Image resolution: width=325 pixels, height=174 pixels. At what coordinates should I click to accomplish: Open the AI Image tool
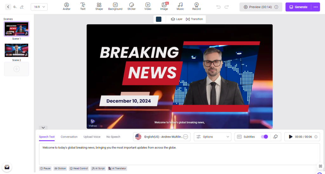164,7
